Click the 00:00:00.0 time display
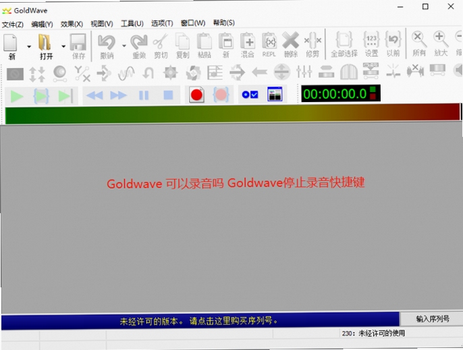Screen dimensions: 463x350 [340, 93]
